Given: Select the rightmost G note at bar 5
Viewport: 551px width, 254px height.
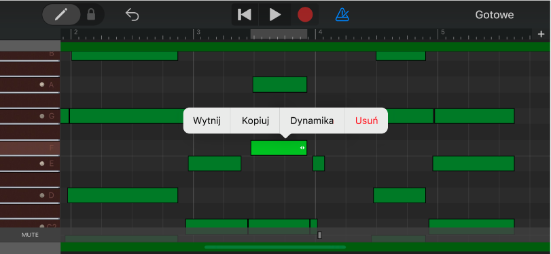Looking at the screenshot, I should [474, 116].
